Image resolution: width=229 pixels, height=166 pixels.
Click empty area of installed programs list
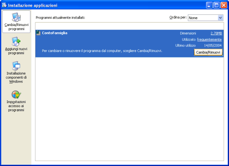[x=129, y=109]
